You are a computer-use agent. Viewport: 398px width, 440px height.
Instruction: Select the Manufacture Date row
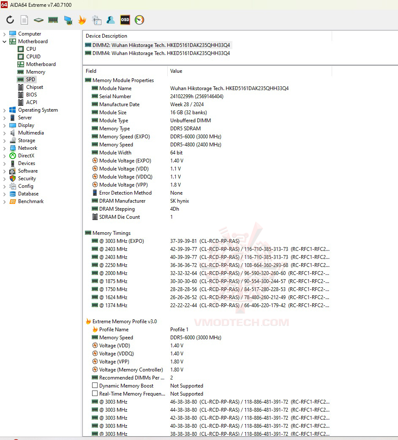[148, 104]
